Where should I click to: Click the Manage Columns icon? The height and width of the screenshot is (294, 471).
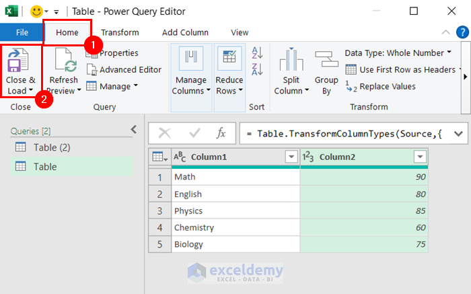pos(191,59)
